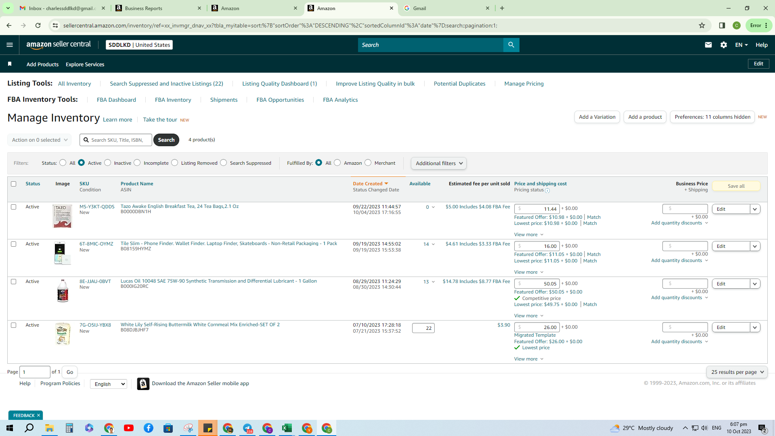Click the Add a product button

pos(645,117)
